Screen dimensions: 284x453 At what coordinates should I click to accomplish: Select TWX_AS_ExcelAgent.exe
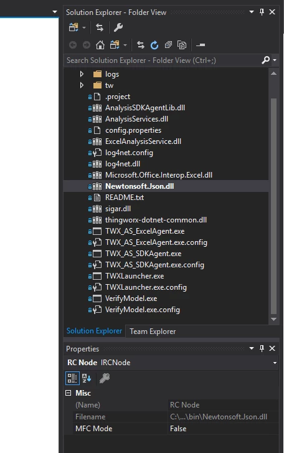(144, 231)
